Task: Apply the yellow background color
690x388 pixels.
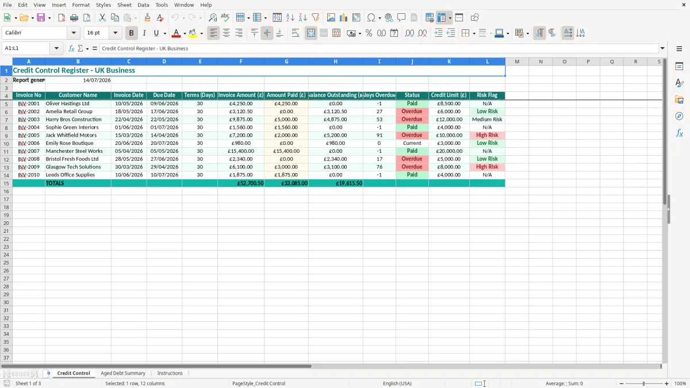Action: (x=193, y=33)
